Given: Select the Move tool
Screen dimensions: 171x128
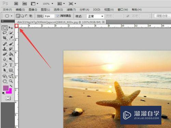Looking at the screenshot, I should 11,28.
